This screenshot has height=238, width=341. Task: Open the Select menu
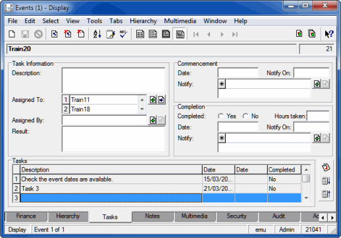click(51, 21)
